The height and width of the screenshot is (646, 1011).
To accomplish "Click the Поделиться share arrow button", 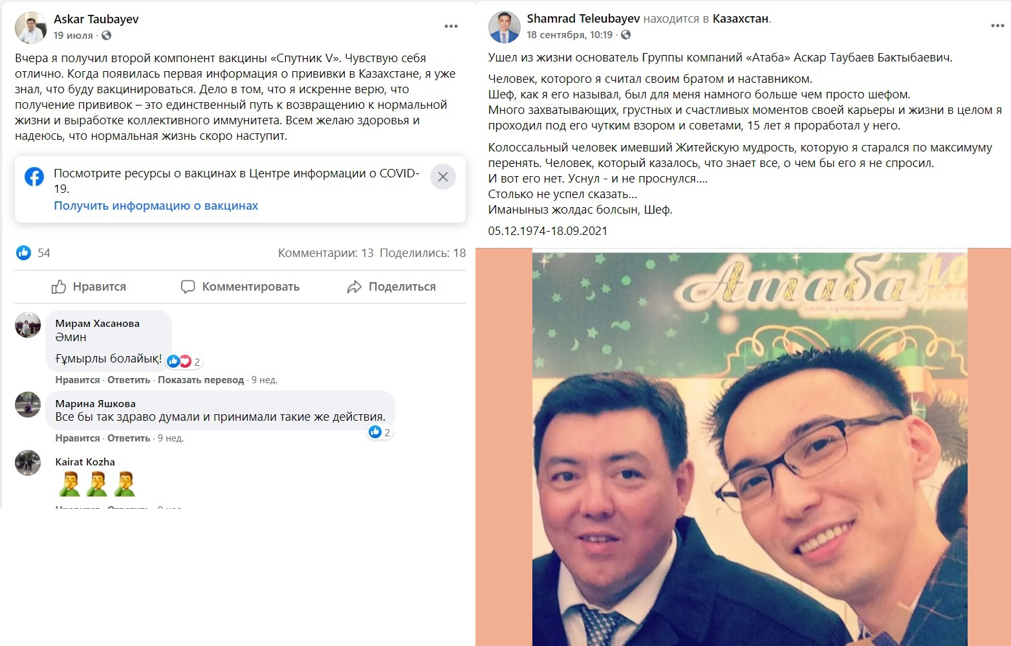I will pos(391,287).
